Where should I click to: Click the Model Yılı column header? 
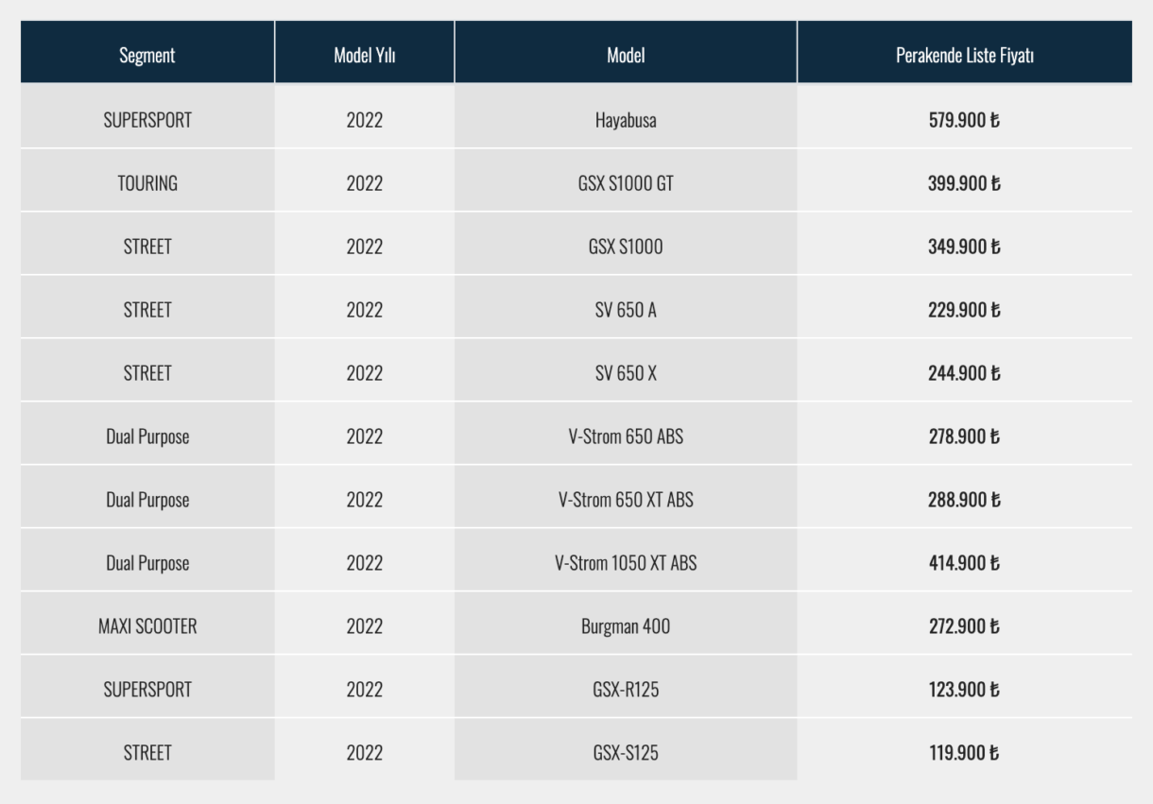(365, 55)
